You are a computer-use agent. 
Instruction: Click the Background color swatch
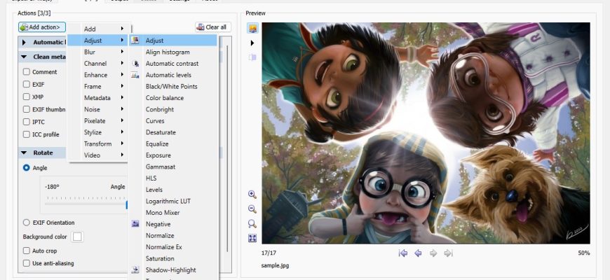(77, 237)
